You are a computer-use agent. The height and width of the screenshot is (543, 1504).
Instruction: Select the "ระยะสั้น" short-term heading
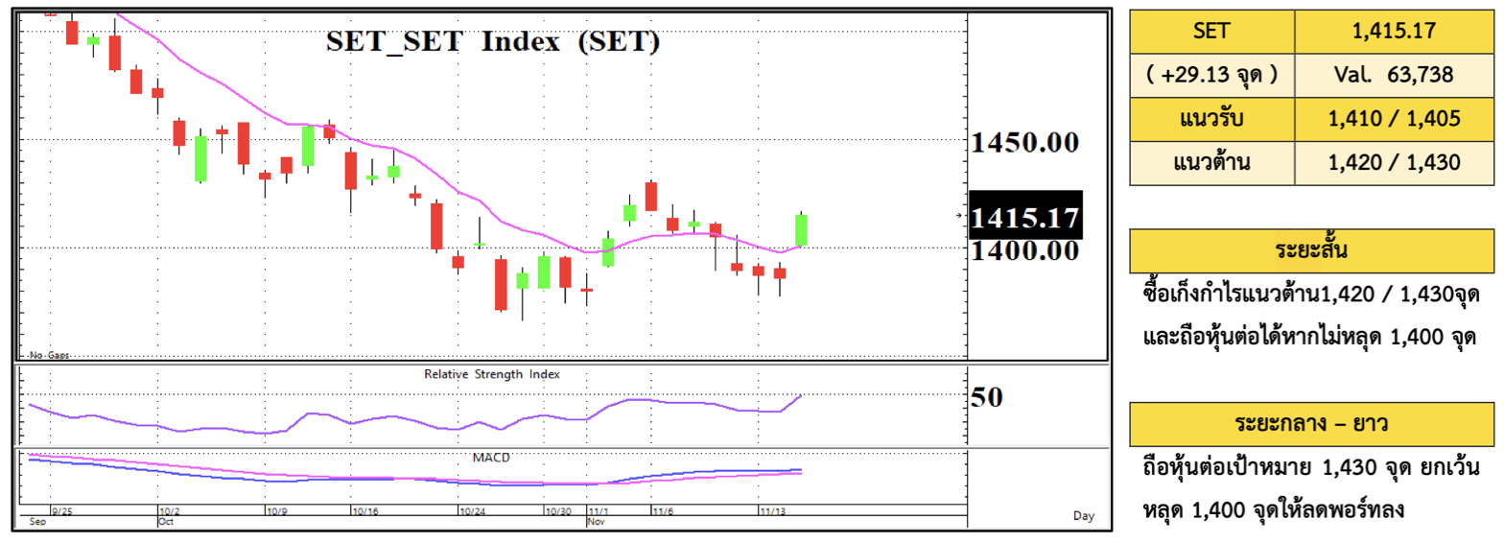(x=1312, y=251)
